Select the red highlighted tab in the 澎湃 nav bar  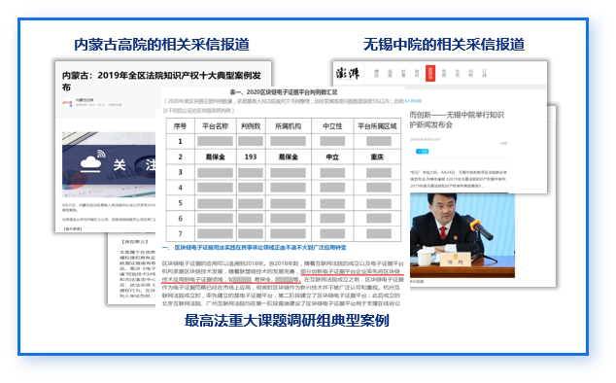click(430, 73)
